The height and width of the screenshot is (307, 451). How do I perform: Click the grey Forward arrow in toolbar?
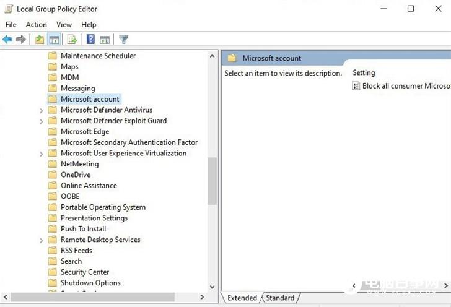tap(20, 40)
